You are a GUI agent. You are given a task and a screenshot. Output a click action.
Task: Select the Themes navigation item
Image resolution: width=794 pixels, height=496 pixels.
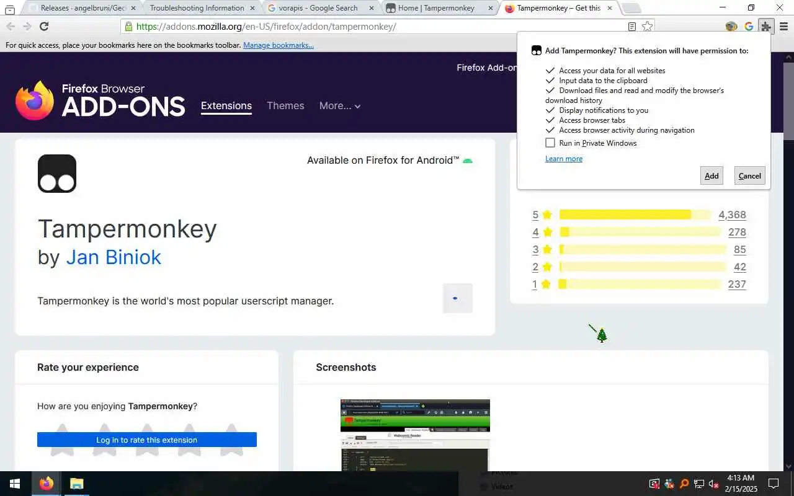coord(285,106)
